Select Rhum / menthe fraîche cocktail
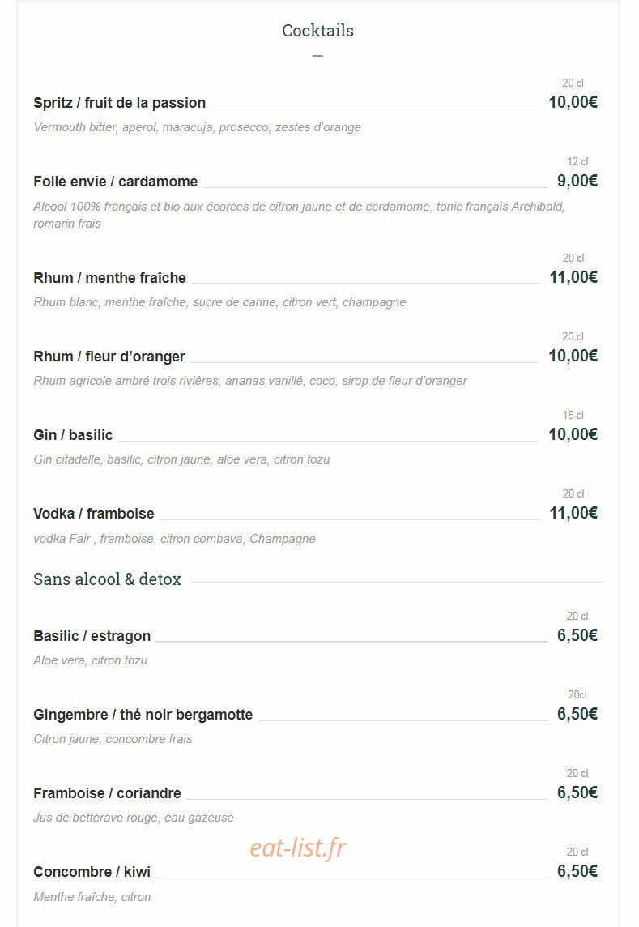The width and height of the screenshot is (639, 927). click(x=109, y=278)
